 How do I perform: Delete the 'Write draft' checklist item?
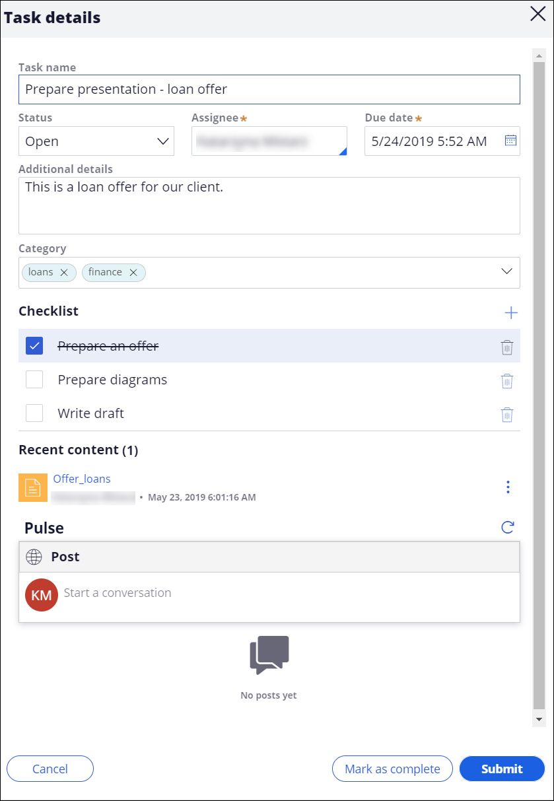tap(506, 415)
